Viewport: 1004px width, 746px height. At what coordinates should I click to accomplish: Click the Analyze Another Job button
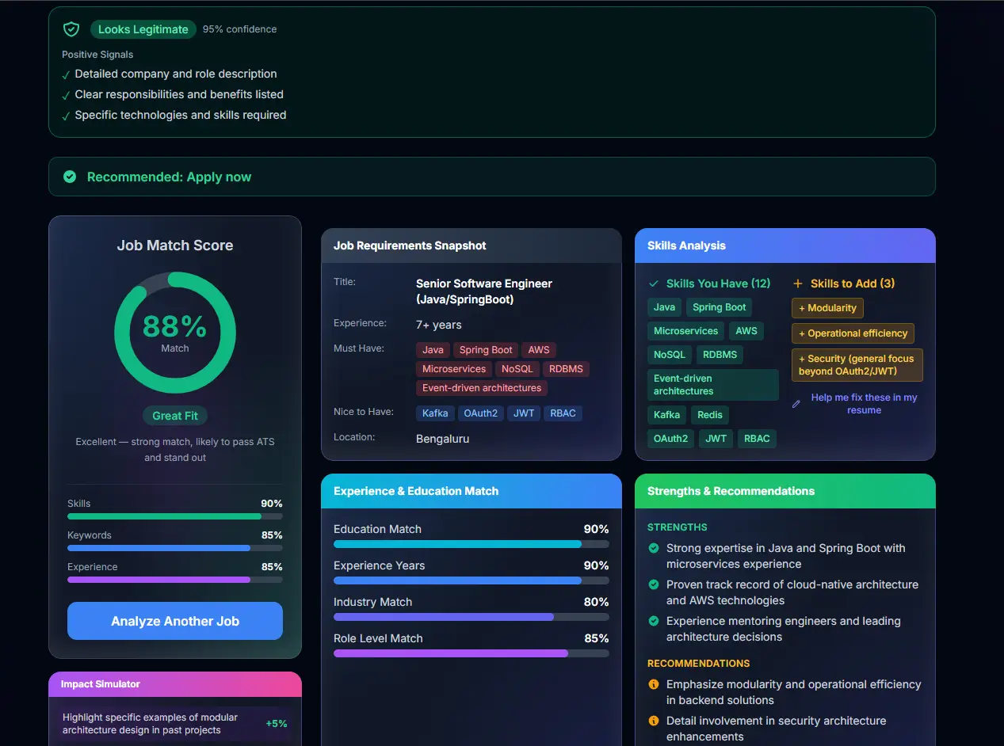pos(174,621)
